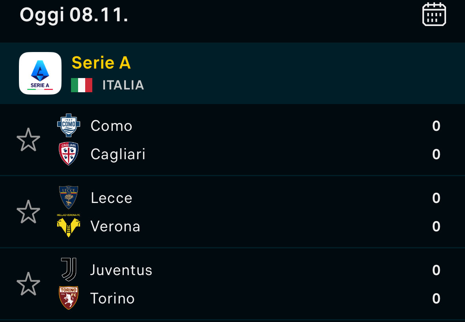The image size is (465, 322).
Task: Click the Lecce team crest
Action: pos(69,197)
